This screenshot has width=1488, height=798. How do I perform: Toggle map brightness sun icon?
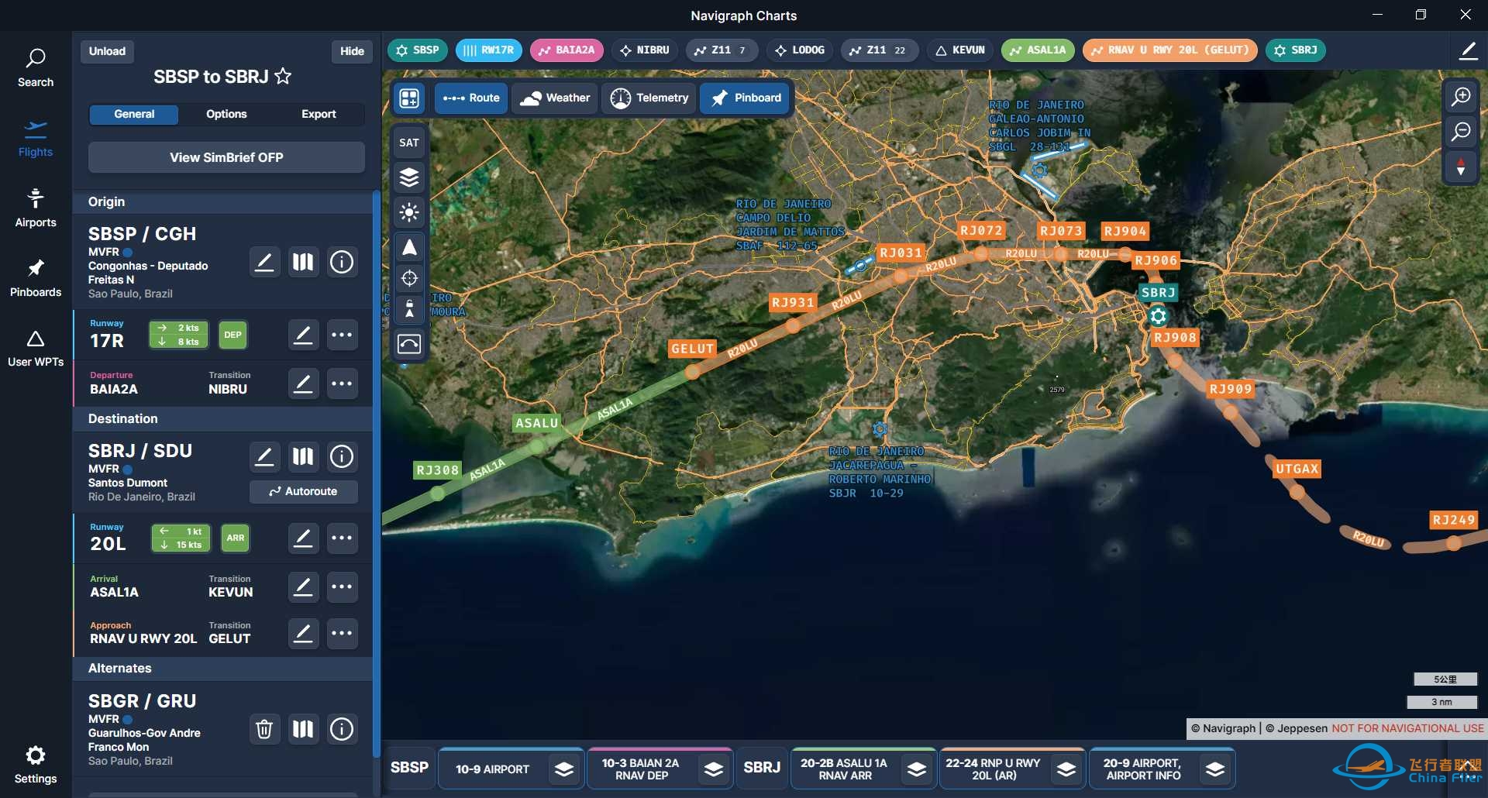[x=409, y=212]
